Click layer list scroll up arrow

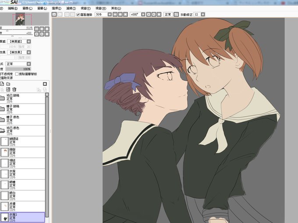(x=47, y=94)
